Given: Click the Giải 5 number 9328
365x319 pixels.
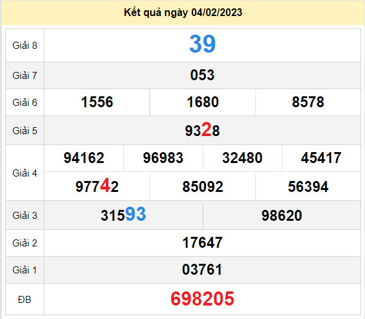Looking at the screenshot, I should (x=202, y=130).
